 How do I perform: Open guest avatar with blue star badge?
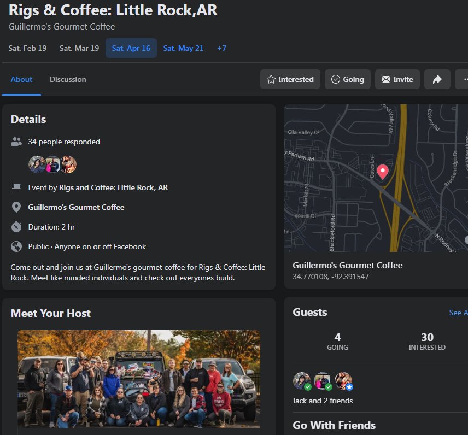[x=343, y=381]
